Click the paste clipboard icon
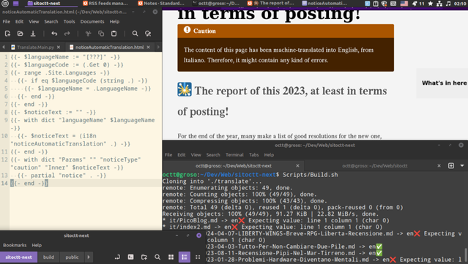Image resolution: width=468 pixels, height=264 pixels. click(x=114, y=34)
